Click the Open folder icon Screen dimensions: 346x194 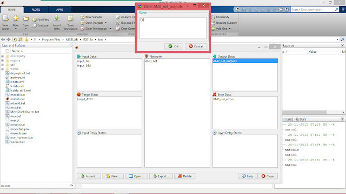(26, 19)
